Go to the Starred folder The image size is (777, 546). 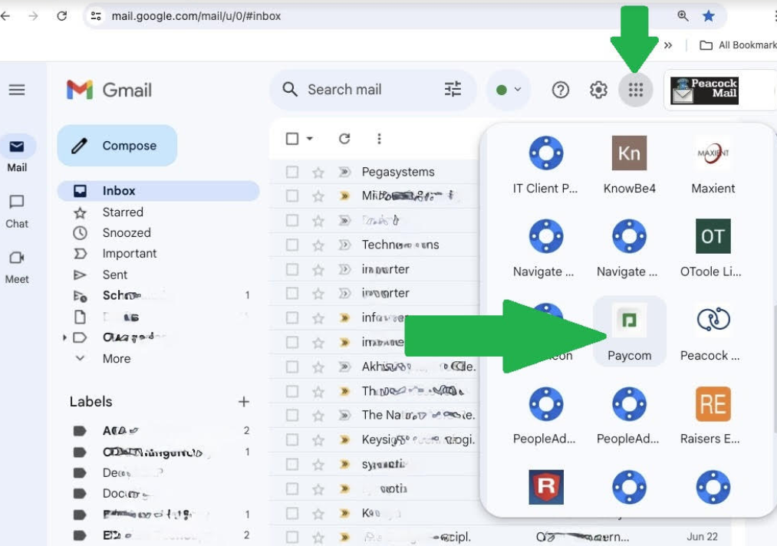click(x=122, y=212)
